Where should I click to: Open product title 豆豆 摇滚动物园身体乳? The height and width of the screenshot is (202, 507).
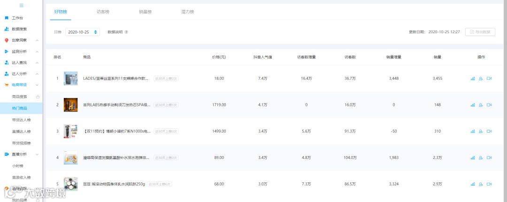click(x=114, y=184)
